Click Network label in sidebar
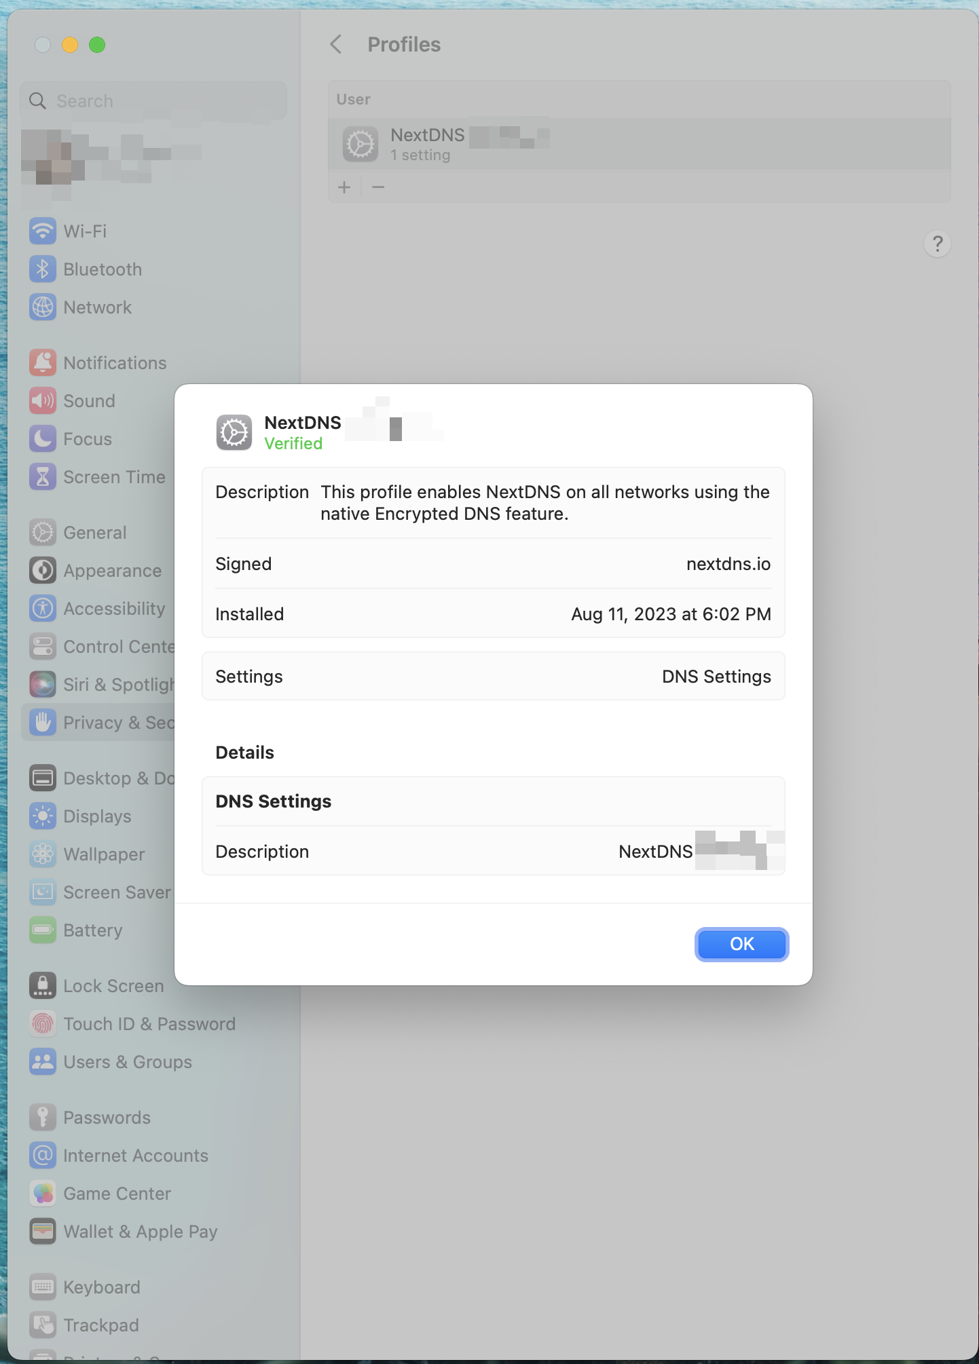This screenshot has width=979, height=1364. [98, 307]
